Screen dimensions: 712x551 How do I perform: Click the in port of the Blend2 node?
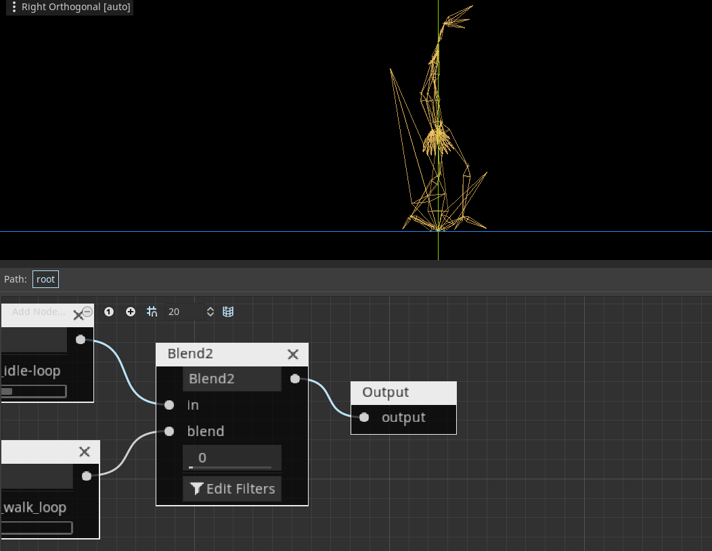coord(169,405)
